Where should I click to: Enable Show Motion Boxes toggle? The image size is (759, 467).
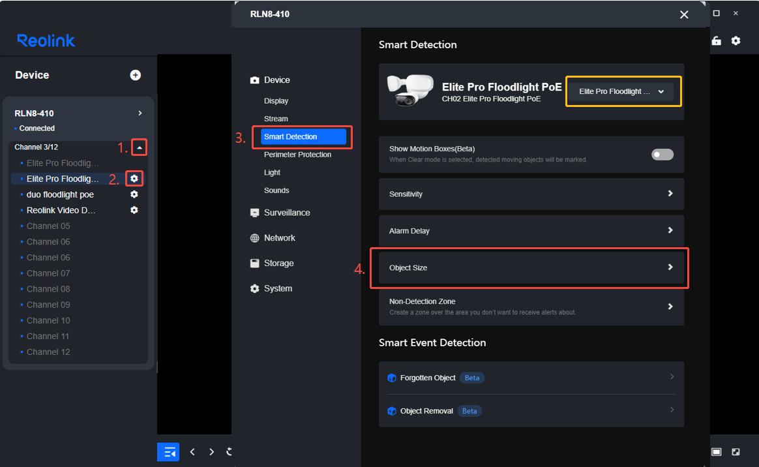662,155
